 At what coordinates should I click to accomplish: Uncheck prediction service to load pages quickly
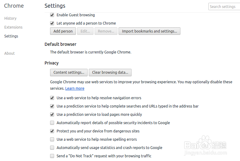tap(52, 114)
